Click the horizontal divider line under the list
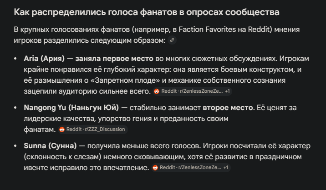This screenshot has width=326, height=190. click(x=162, y=188)
